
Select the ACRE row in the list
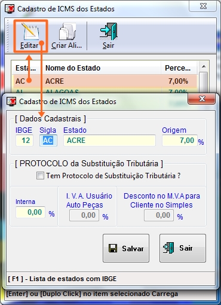[105, 81]
